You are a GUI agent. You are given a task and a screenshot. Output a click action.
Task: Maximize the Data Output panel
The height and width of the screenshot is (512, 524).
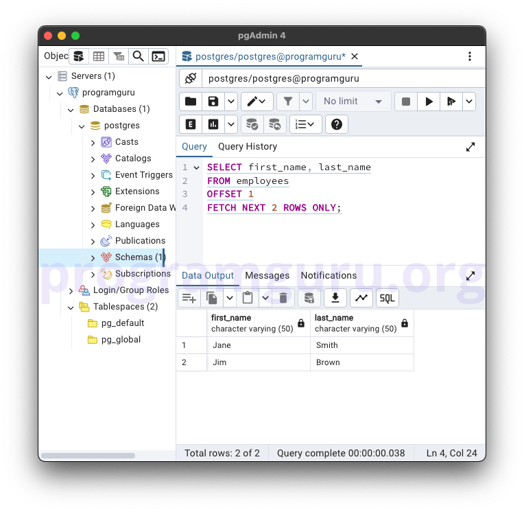click(471, 276)
